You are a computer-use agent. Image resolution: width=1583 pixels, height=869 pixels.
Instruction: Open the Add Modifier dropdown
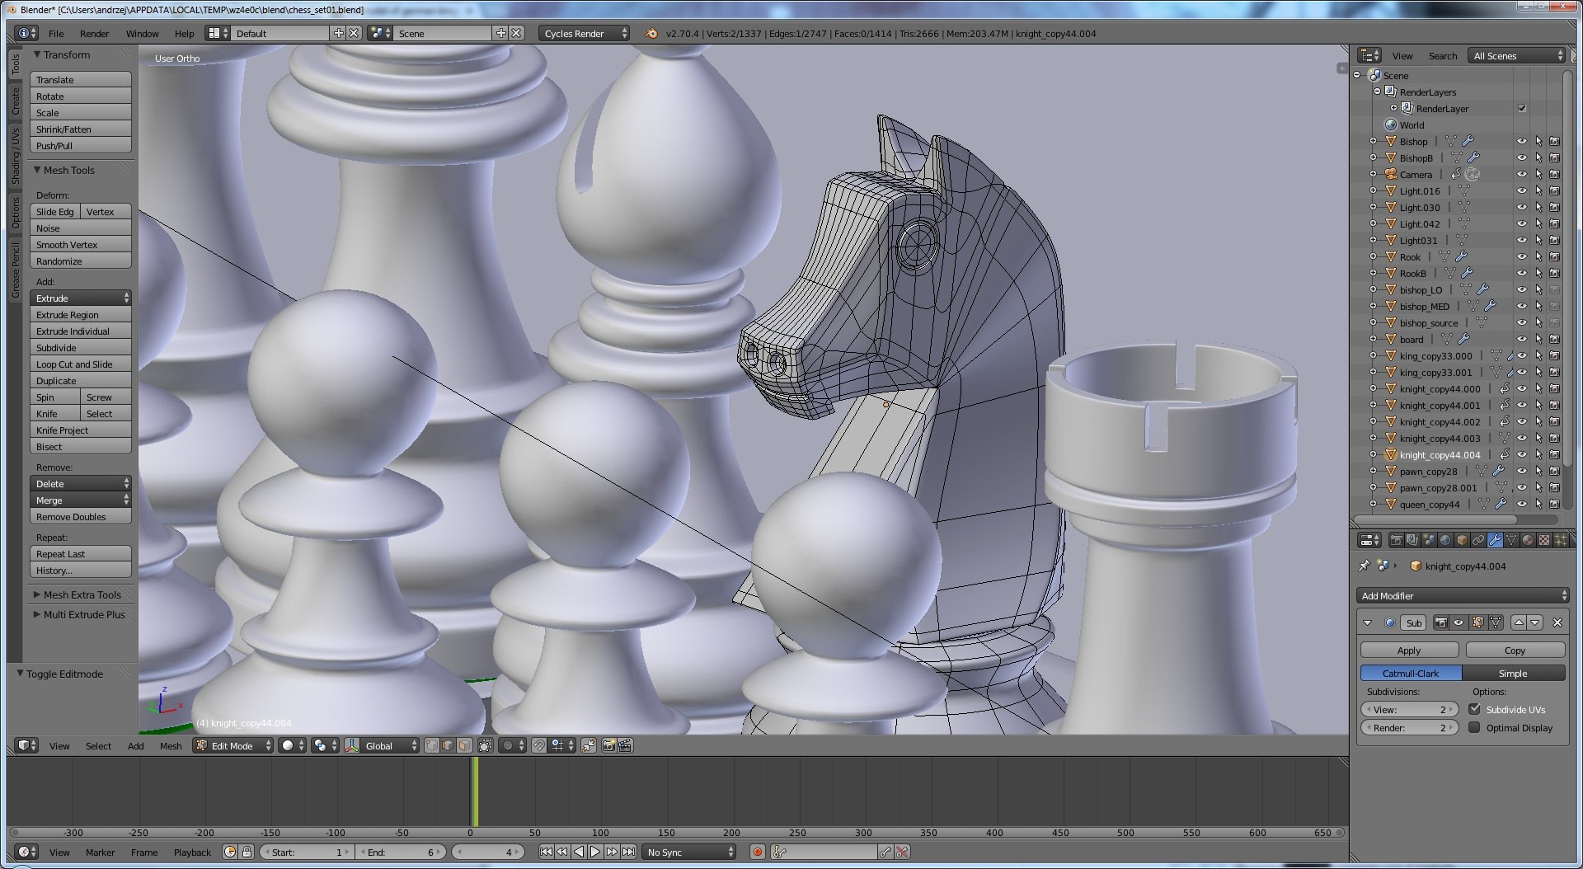1462,595
